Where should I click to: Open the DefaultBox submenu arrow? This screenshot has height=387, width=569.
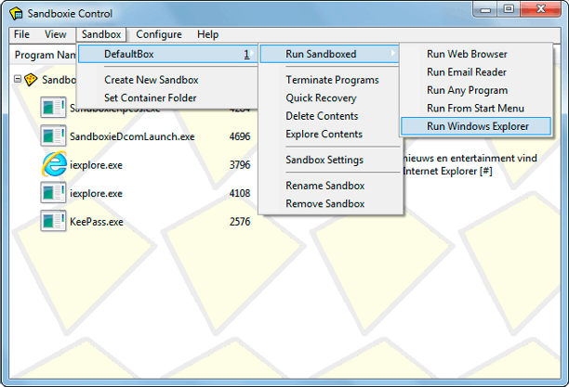252,54
